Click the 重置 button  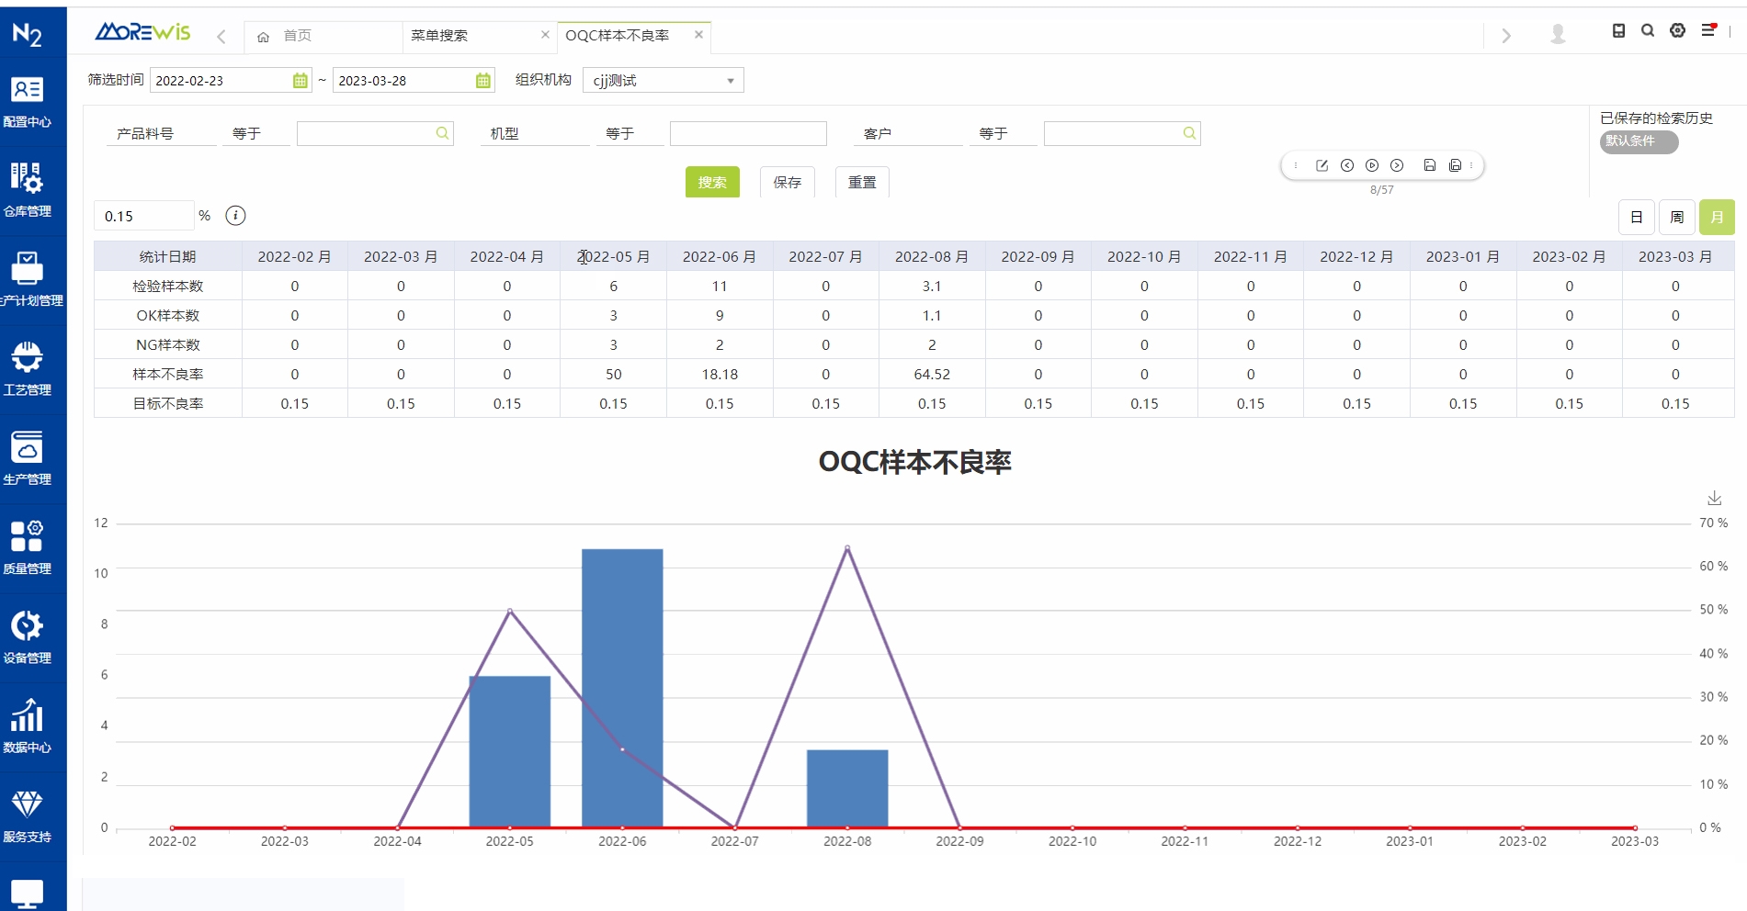(861, 183)
